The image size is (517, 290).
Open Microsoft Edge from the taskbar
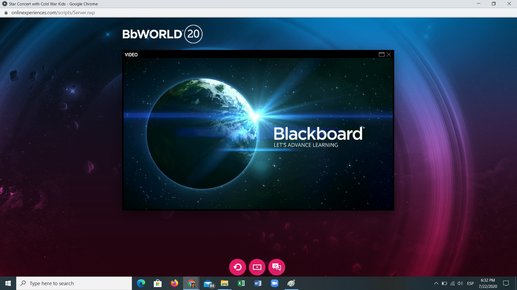tap(141, 283)
